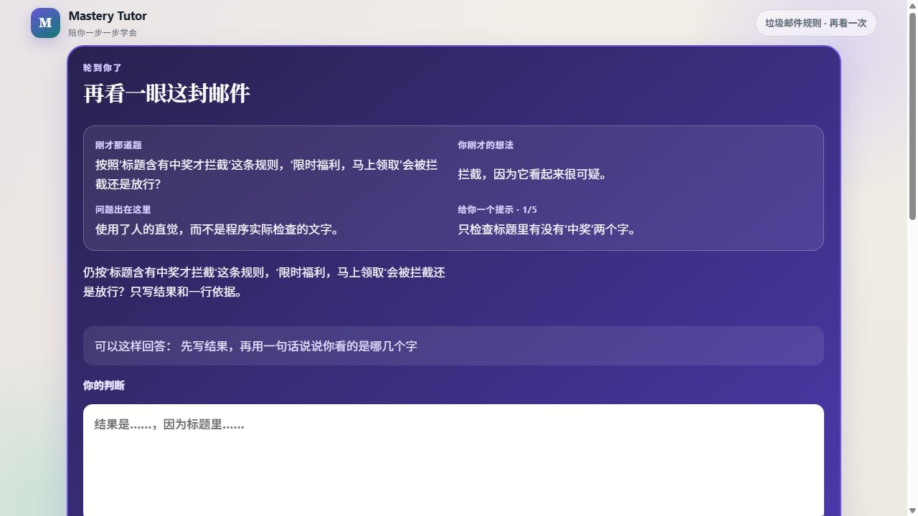Click the text 使用了人的直觉，而不是程序实际检查的文字。
The height and width of the screenshot is (516, 918).
tap(219, 229)
